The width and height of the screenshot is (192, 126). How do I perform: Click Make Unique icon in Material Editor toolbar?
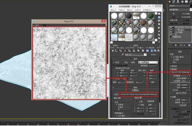(x=134, y=51)
